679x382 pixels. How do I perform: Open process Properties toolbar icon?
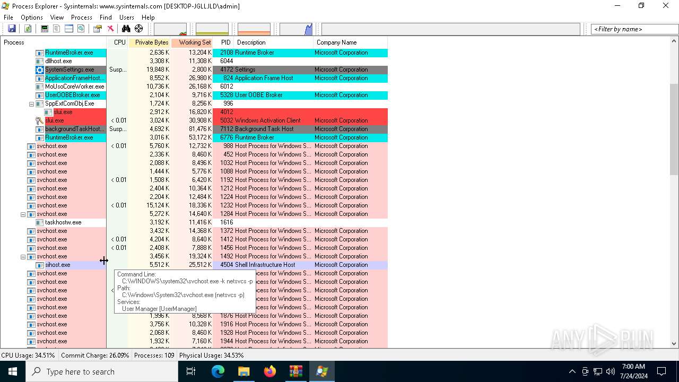(x=98, y=29)
